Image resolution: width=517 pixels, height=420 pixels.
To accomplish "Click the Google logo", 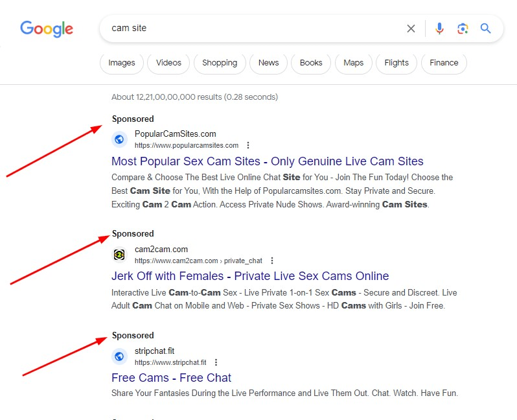I will [47, 29].
